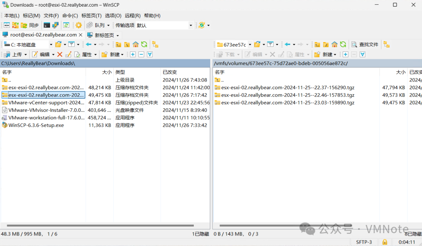Click local unselect files minus icon
Image resolution: width=422 pixels, height=246 pixels.
(x=141, y=55)
